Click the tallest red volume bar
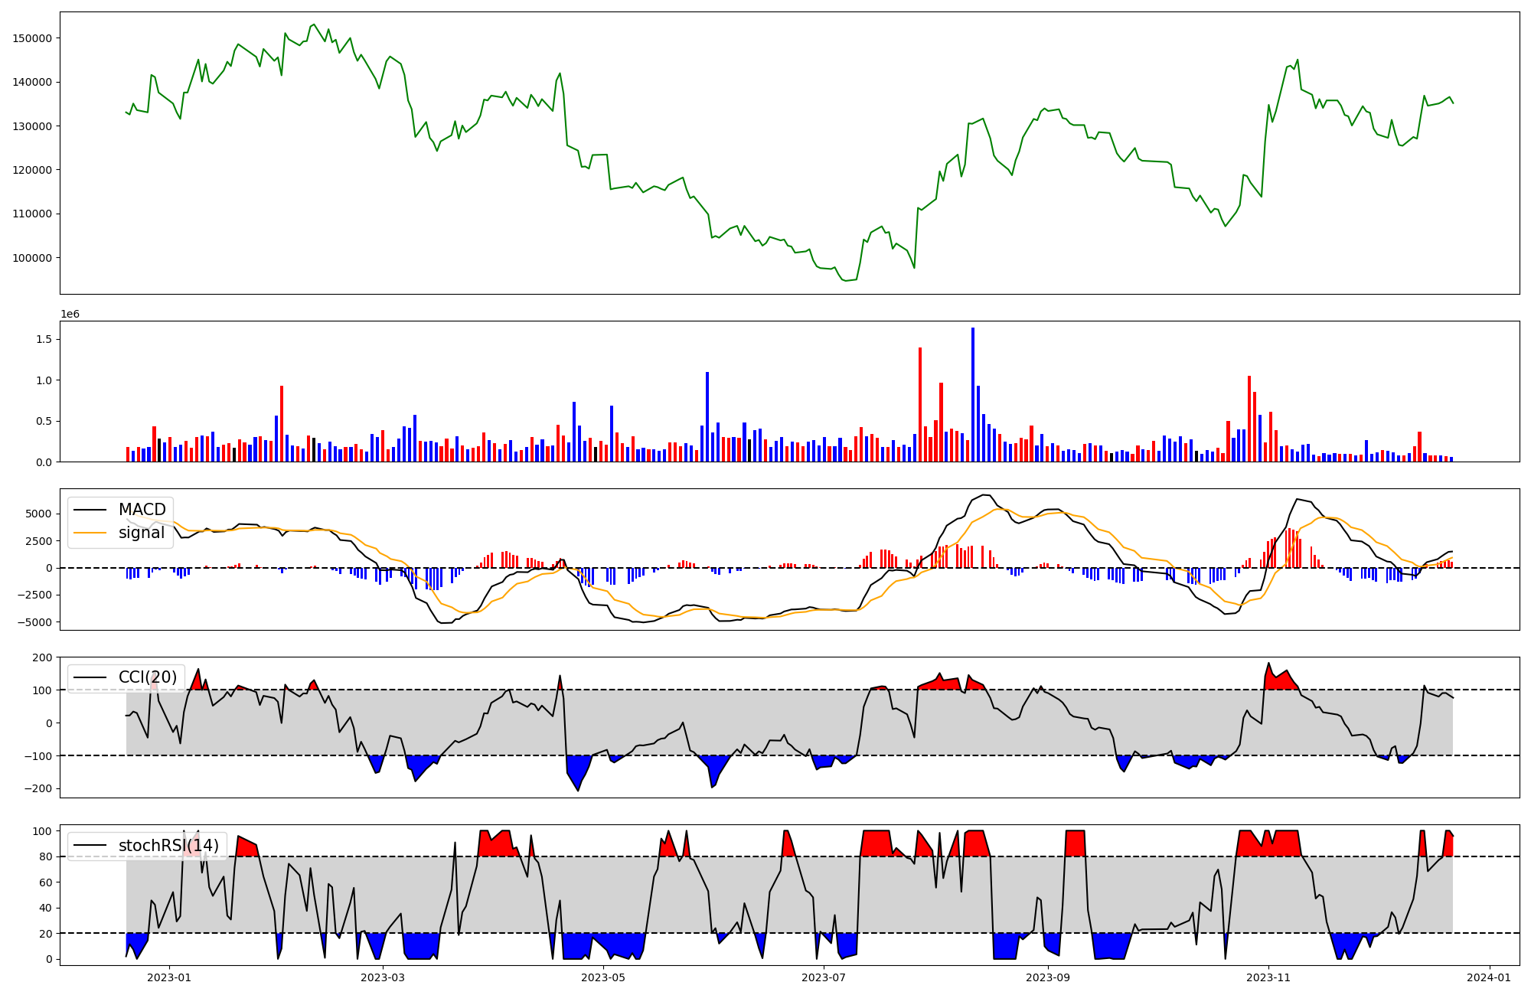1531x995 pixels. point(920,404)
